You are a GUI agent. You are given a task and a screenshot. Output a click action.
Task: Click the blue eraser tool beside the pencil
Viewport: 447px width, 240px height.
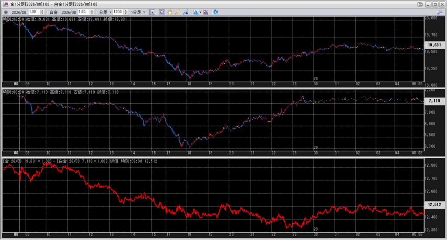(186, 12)
